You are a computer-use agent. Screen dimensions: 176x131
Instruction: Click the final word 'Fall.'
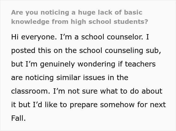tap(19, 118)
